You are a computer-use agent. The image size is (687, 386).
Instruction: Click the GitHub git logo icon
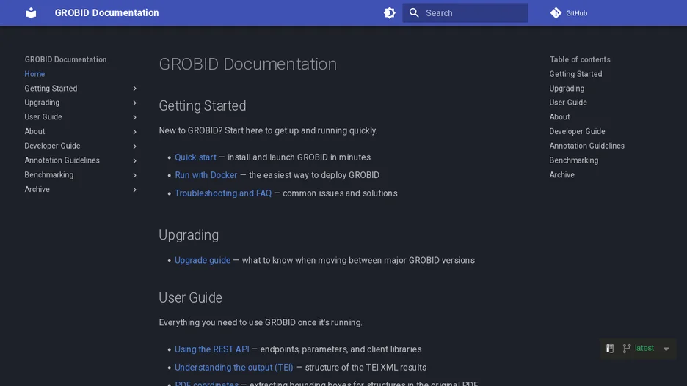556,13
